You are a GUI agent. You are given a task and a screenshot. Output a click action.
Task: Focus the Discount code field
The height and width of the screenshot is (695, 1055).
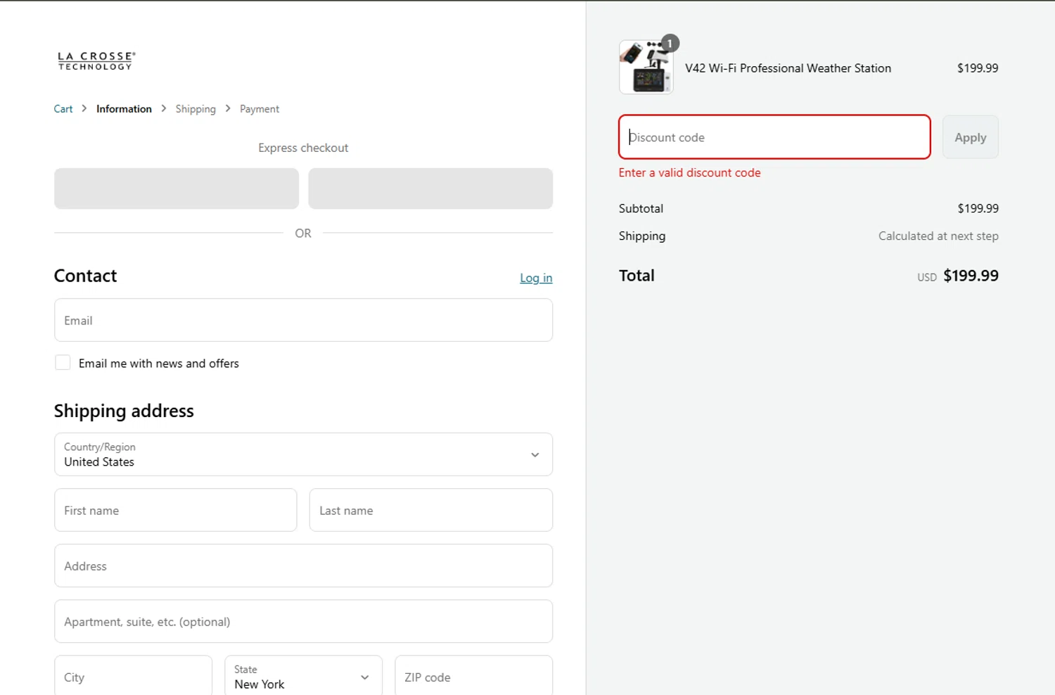click(x=774, y=137)
